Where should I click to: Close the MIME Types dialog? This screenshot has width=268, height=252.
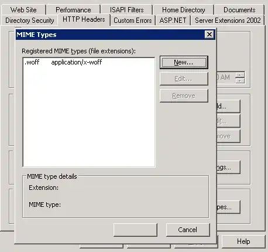click(209, 35)
